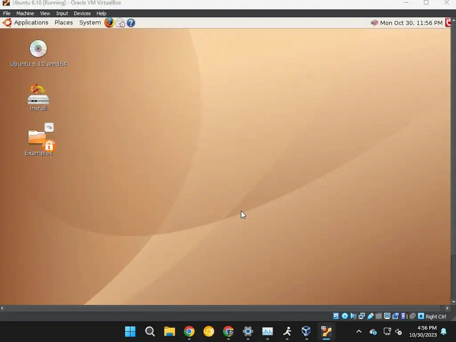This screenshot has width=456, height=342.
Task: Maximize the VirtualBox window
Action: pyautogui.click(x=426, y=3)
